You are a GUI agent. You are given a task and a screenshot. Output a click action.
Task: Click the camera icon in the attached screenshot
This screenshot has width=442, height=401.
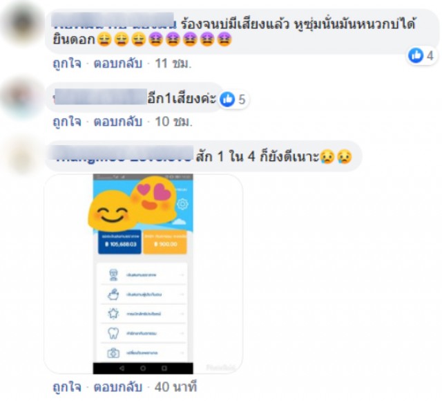click(113, 353)
